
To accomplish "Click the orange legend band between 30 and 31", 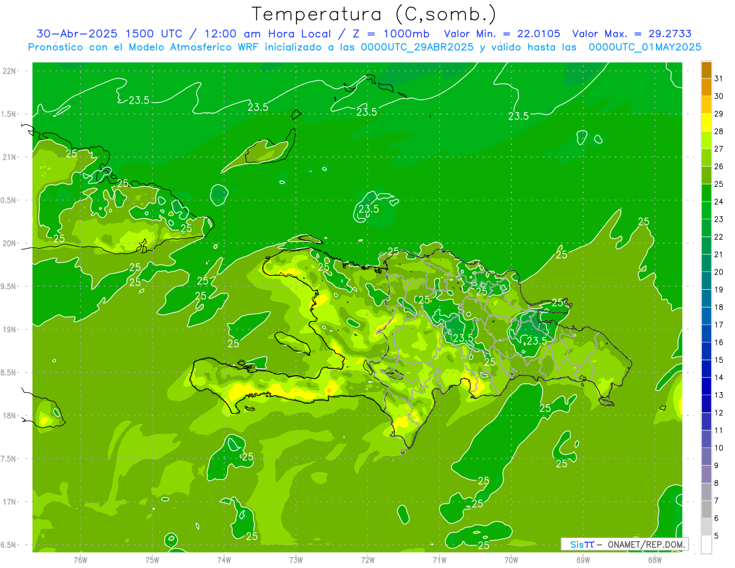I will point(706,88).
